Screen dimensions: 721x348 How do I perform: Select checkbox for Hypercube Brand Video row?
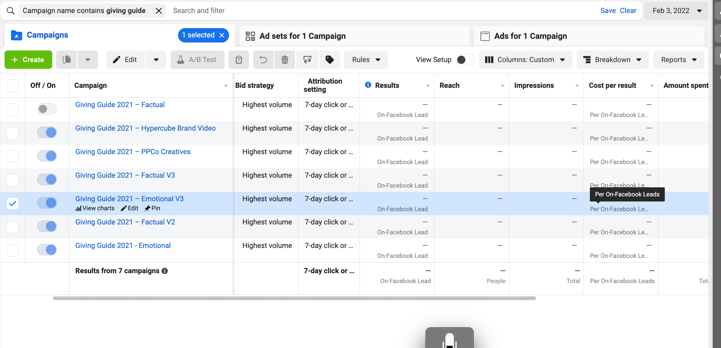click(13, 133)
